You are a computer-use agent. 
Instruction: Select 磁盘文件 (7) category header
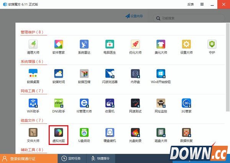[x=32, y=120]
